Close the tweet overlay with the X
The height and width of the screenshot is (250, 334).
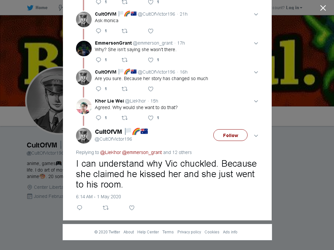coord(323,8)
